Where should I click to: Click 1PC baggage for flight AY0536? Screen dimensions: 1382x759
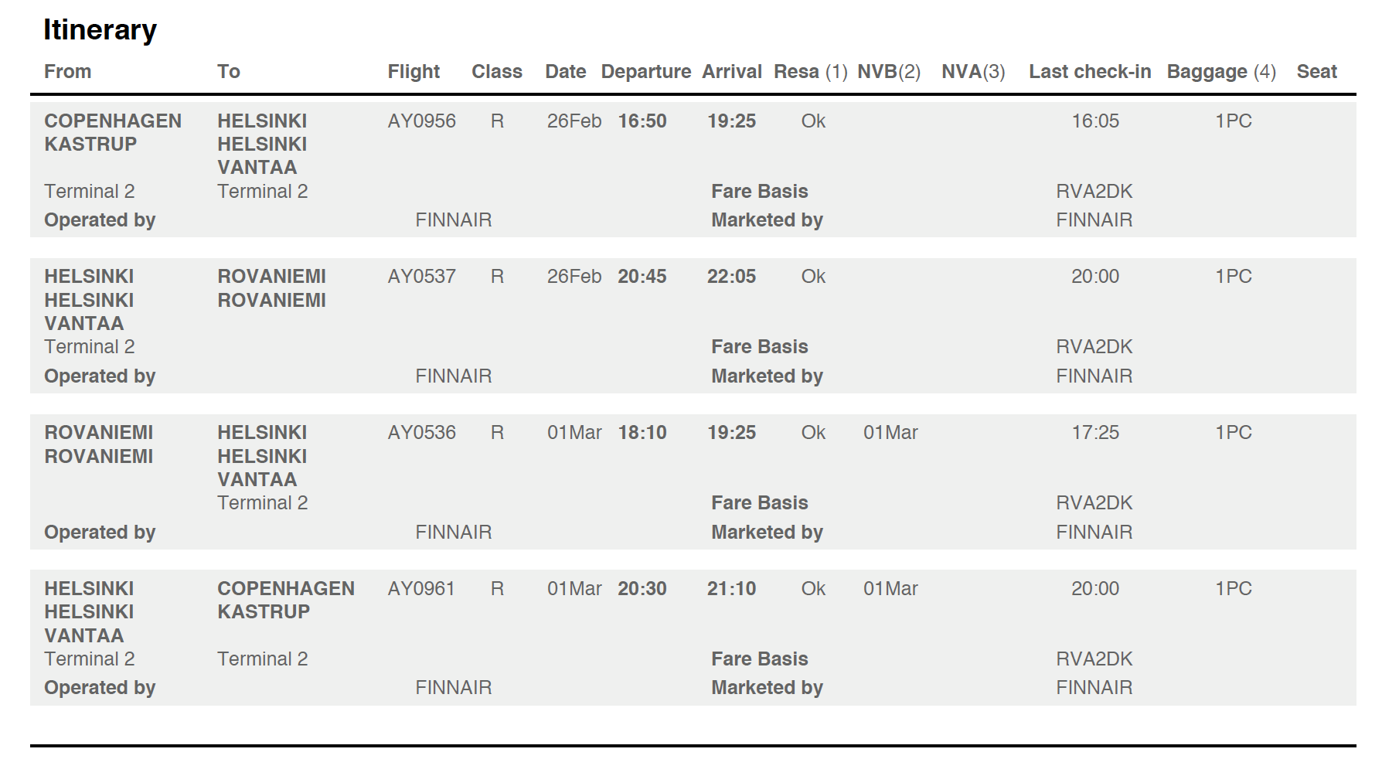click(1233, 433)
